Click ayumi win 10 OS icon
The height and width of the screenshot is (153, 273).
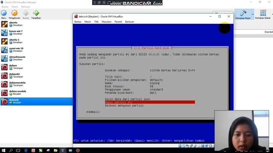4,50
